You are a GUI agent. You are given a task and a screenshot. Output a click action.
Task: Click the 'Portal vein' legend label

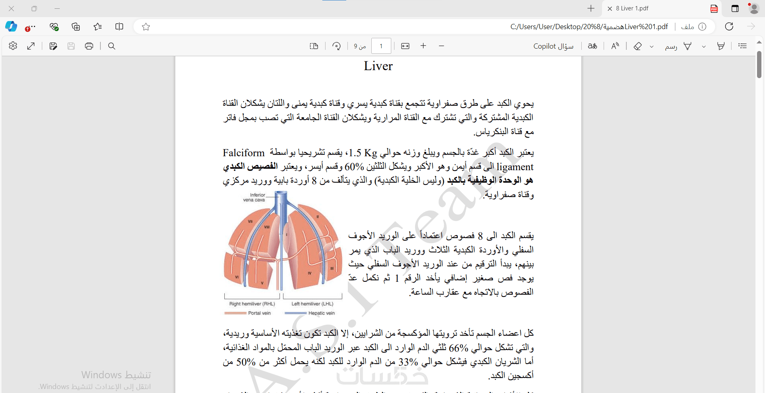coord(259,313)
